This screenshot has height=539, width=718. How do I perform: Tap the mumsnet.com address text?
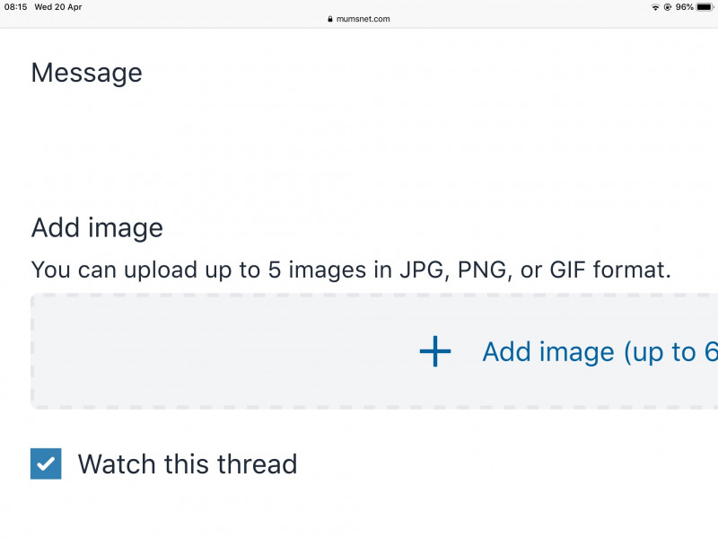point(363,18)
